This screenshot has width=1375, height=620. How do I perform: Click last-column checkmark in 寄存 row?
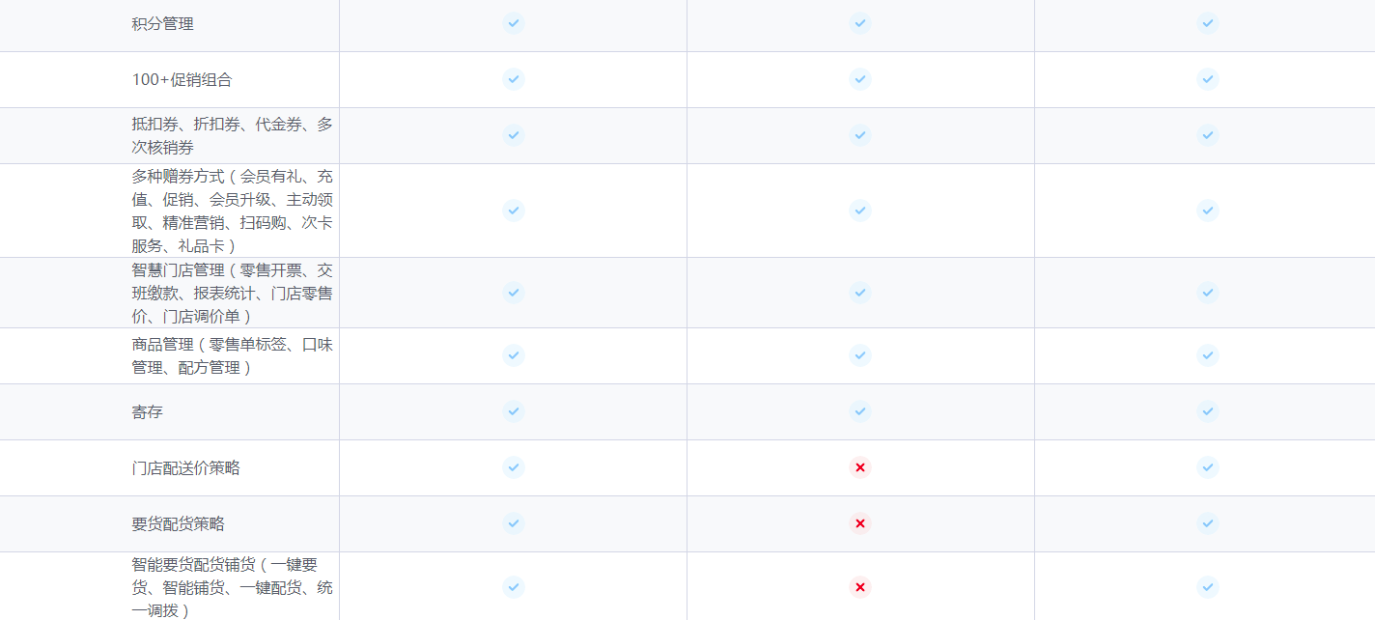(x=1208, y=411)
